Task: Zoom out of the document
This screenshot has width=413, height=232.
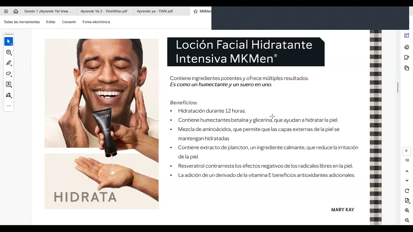Action: pyautogui.click(x=407, y=220)
